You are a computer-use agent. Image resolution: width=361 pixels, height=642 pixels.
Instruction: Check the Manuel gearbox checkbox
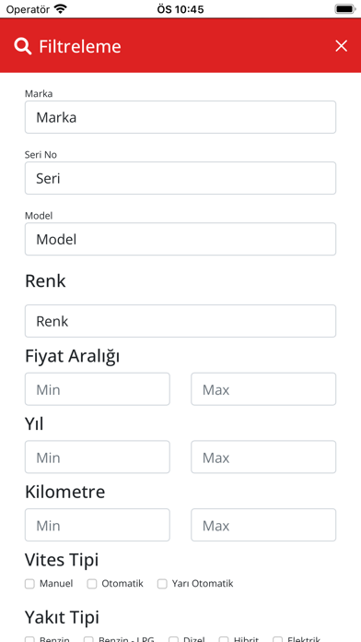(29, 584)
